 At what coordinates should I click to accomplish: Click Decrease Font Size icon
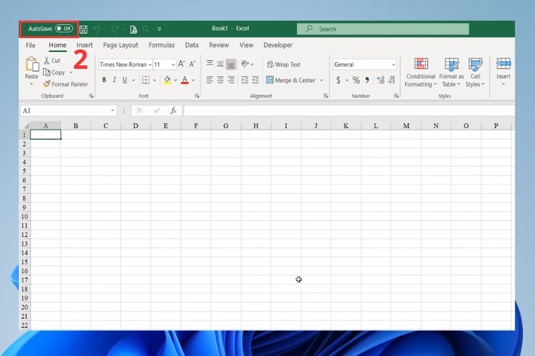point(193,64)
